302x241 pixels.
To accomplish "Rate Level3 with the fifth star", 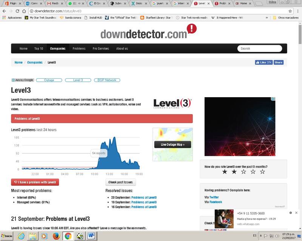I will pos(262,172).
